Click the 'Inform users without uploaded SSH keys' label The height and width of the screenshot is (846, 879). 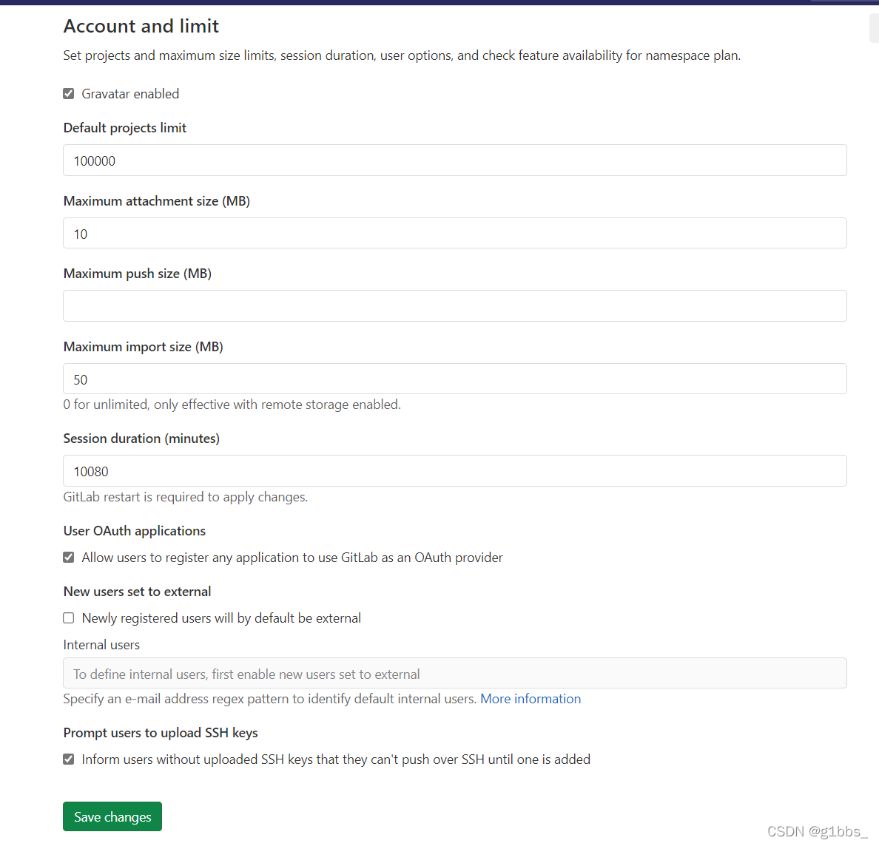pos(336,759)
